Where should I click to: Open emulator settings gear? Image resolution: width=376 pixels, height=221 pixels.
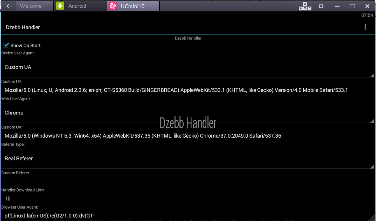(x=321, y=6)
